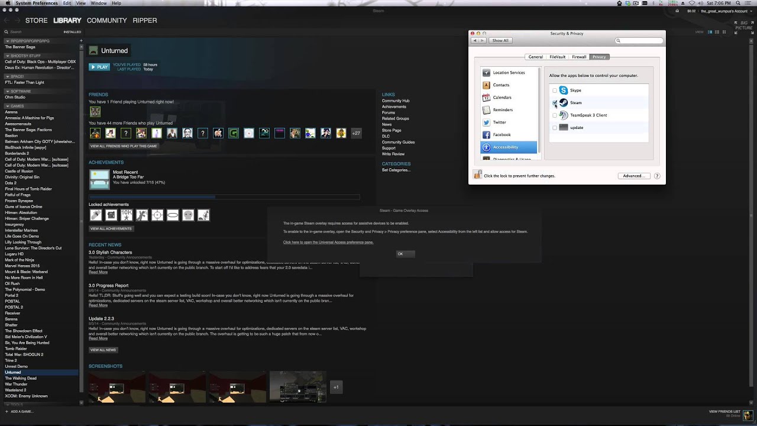Enable the Skype checkbox
This screenshot has height=426, width=757.
(555, 91)
